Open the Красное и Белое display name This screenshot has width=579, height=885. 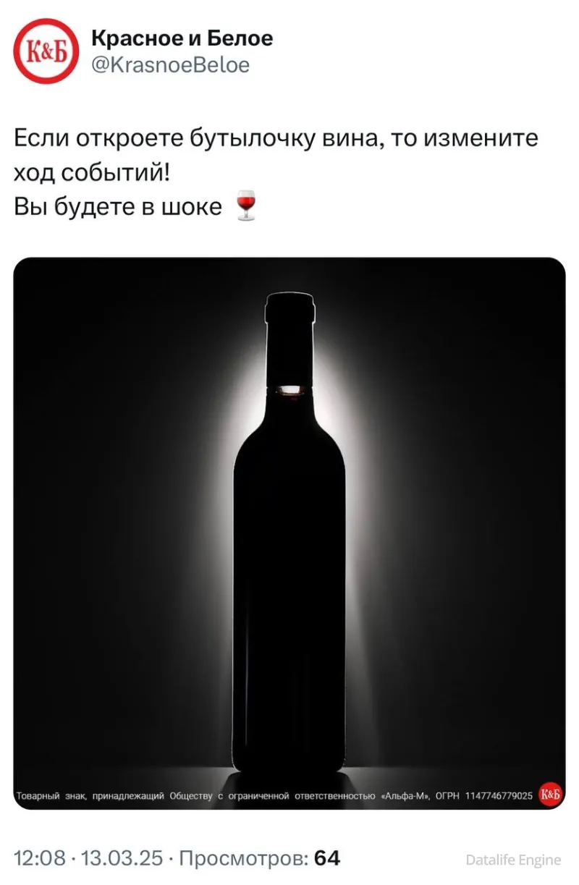tap(182, 39)
